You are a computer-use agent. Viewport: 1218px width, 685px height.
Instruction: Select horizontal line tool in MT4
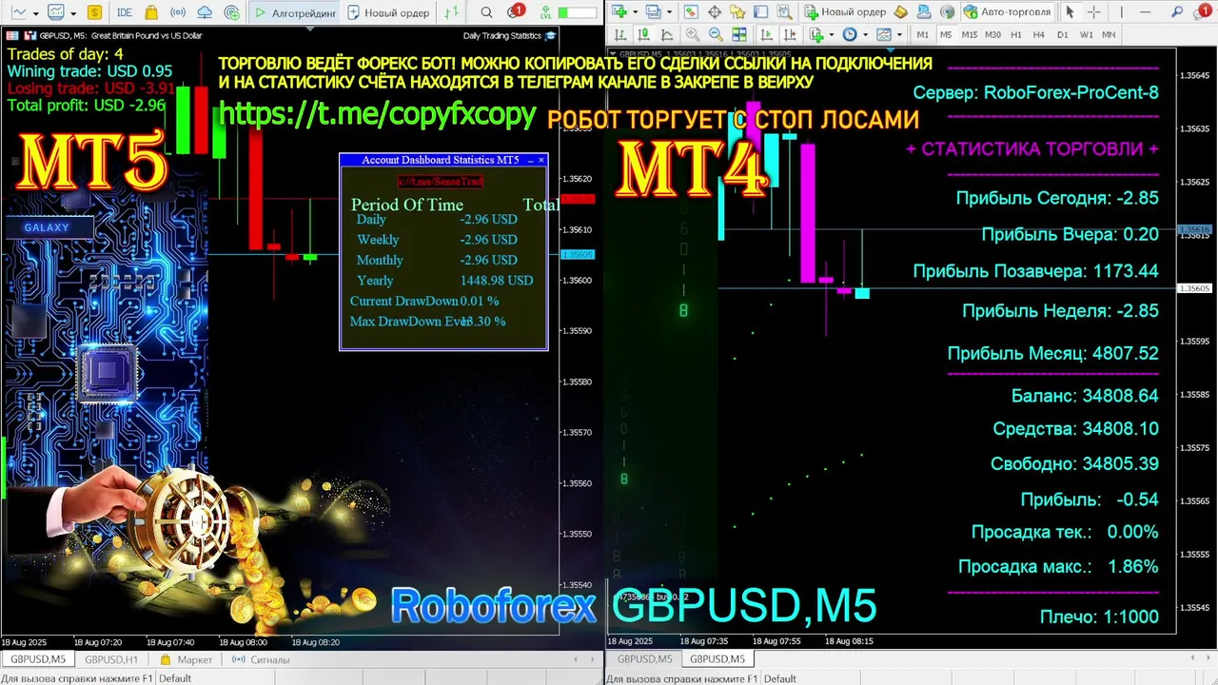pos(1145,12)
